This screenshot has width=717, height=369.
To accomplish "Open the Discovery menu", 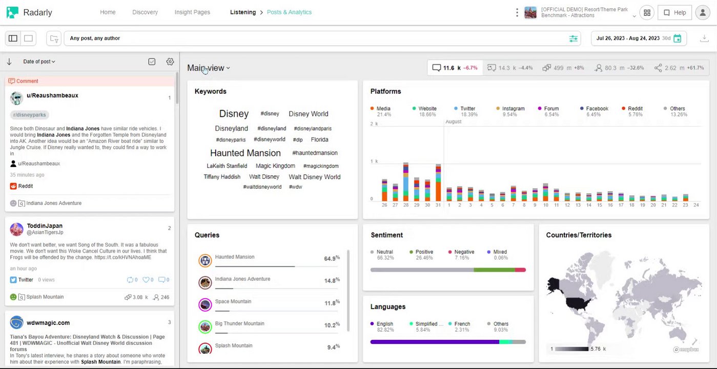I will (145, 12).
